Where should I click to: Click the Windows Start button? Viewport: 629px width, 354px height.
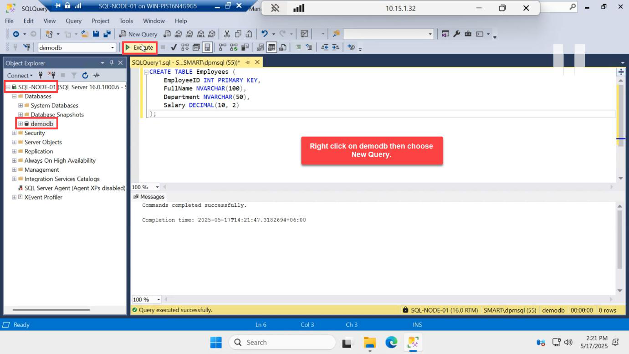(x=216, y=343)
